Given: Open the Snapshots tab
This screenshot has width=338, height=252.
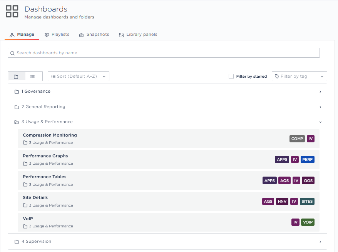Looking at the screenshot, I should tap(94, 35).
